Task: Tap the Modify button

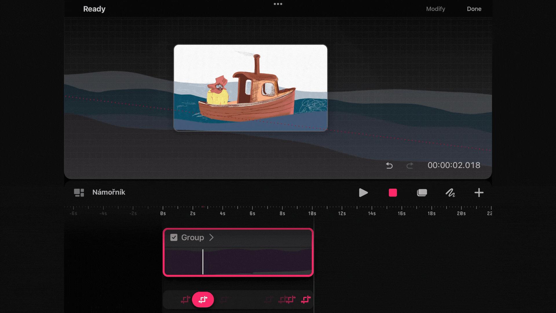Action: coord(436,9)
